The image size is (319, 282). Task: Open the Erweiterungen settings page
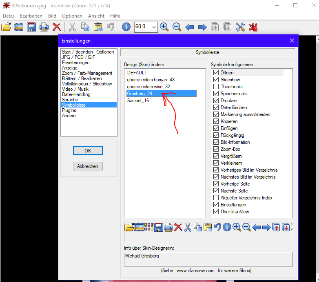pos(76,63)
